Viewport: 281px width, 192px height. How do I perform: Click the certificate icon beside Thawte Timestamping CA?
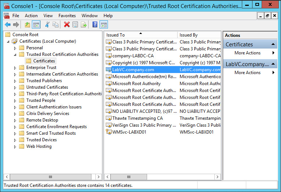coord(109,118)
